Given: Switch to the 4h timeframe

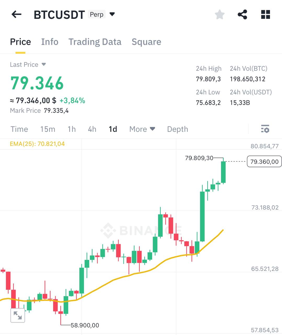Looking at the screenshot, I should [91, 129].
